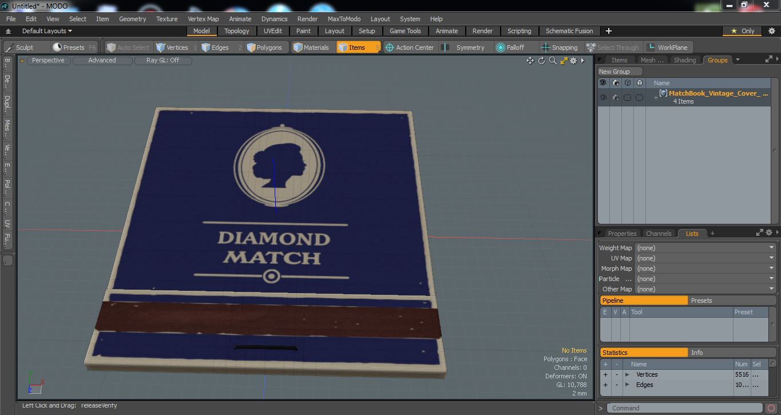This screenshot has width=781, height=415.
Task: Open the Geometry menu
Action: coord(132,19)
